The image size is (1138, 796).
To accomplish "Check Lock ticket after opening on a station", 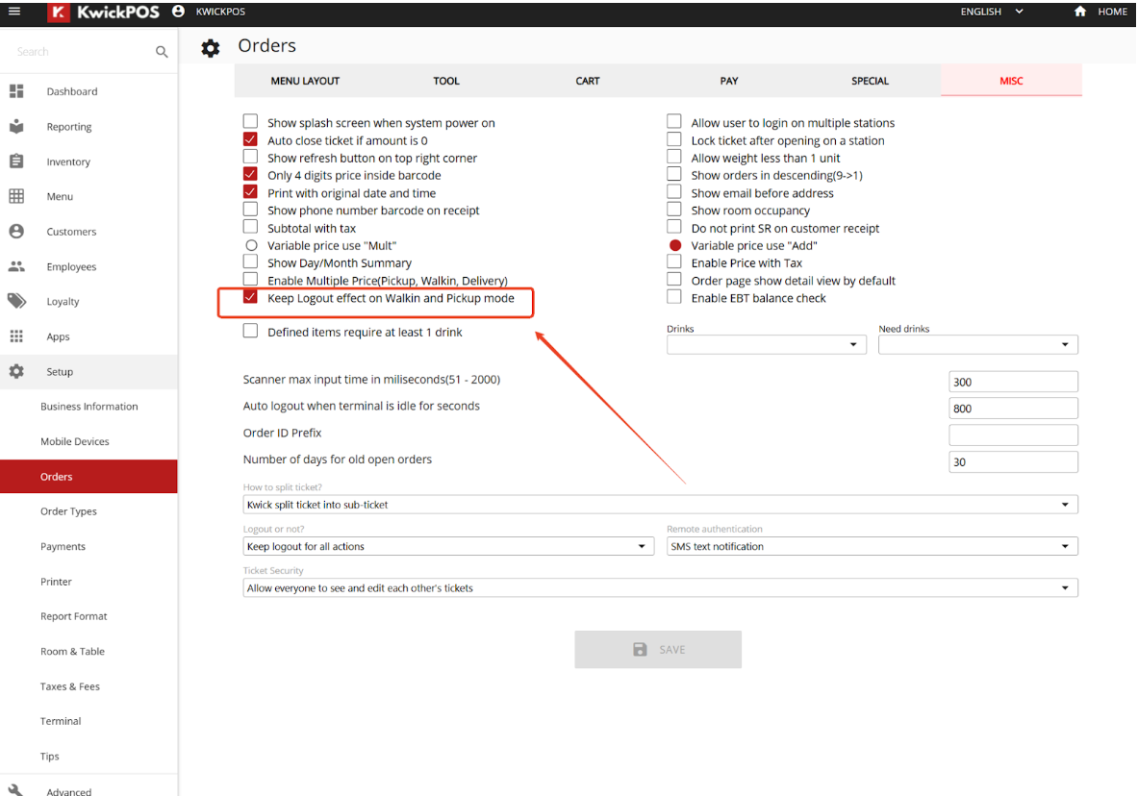I will point(674,139).
